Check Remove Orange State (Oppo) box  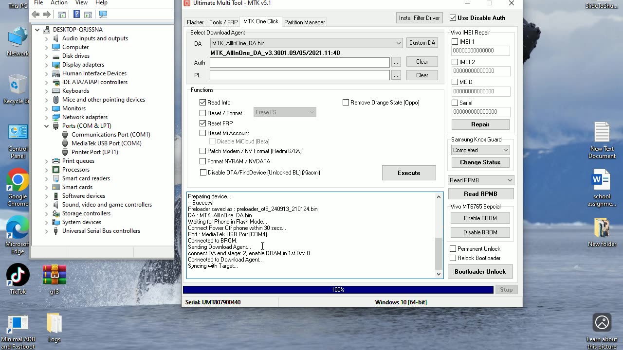[x=346, y=103]
